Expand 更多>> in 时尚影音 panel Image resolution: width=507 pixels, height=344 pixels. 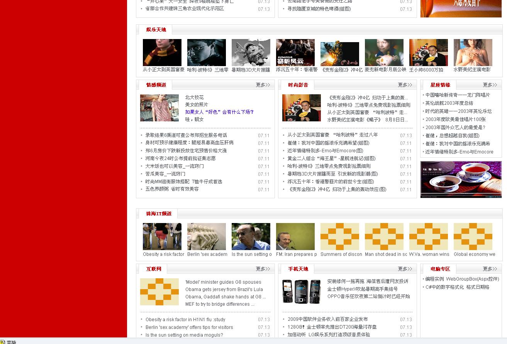coord(405,85)
